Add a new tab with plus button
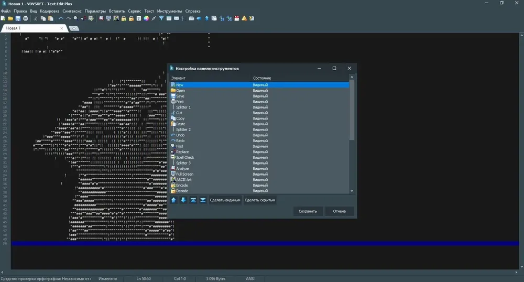The width and height of the screenshot is (524, 282). tap(74, 28)
